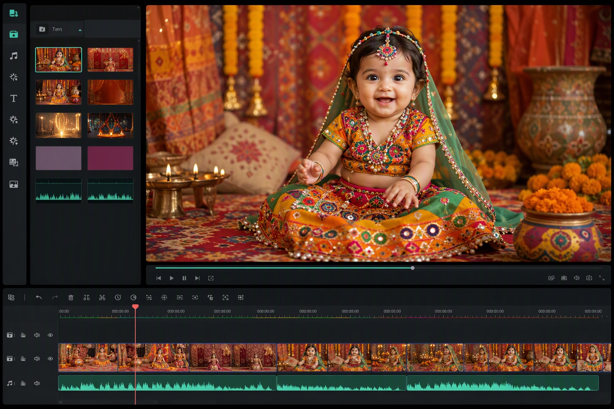
Task: Click the preview progress bar handle
Action: pos(413,268)
